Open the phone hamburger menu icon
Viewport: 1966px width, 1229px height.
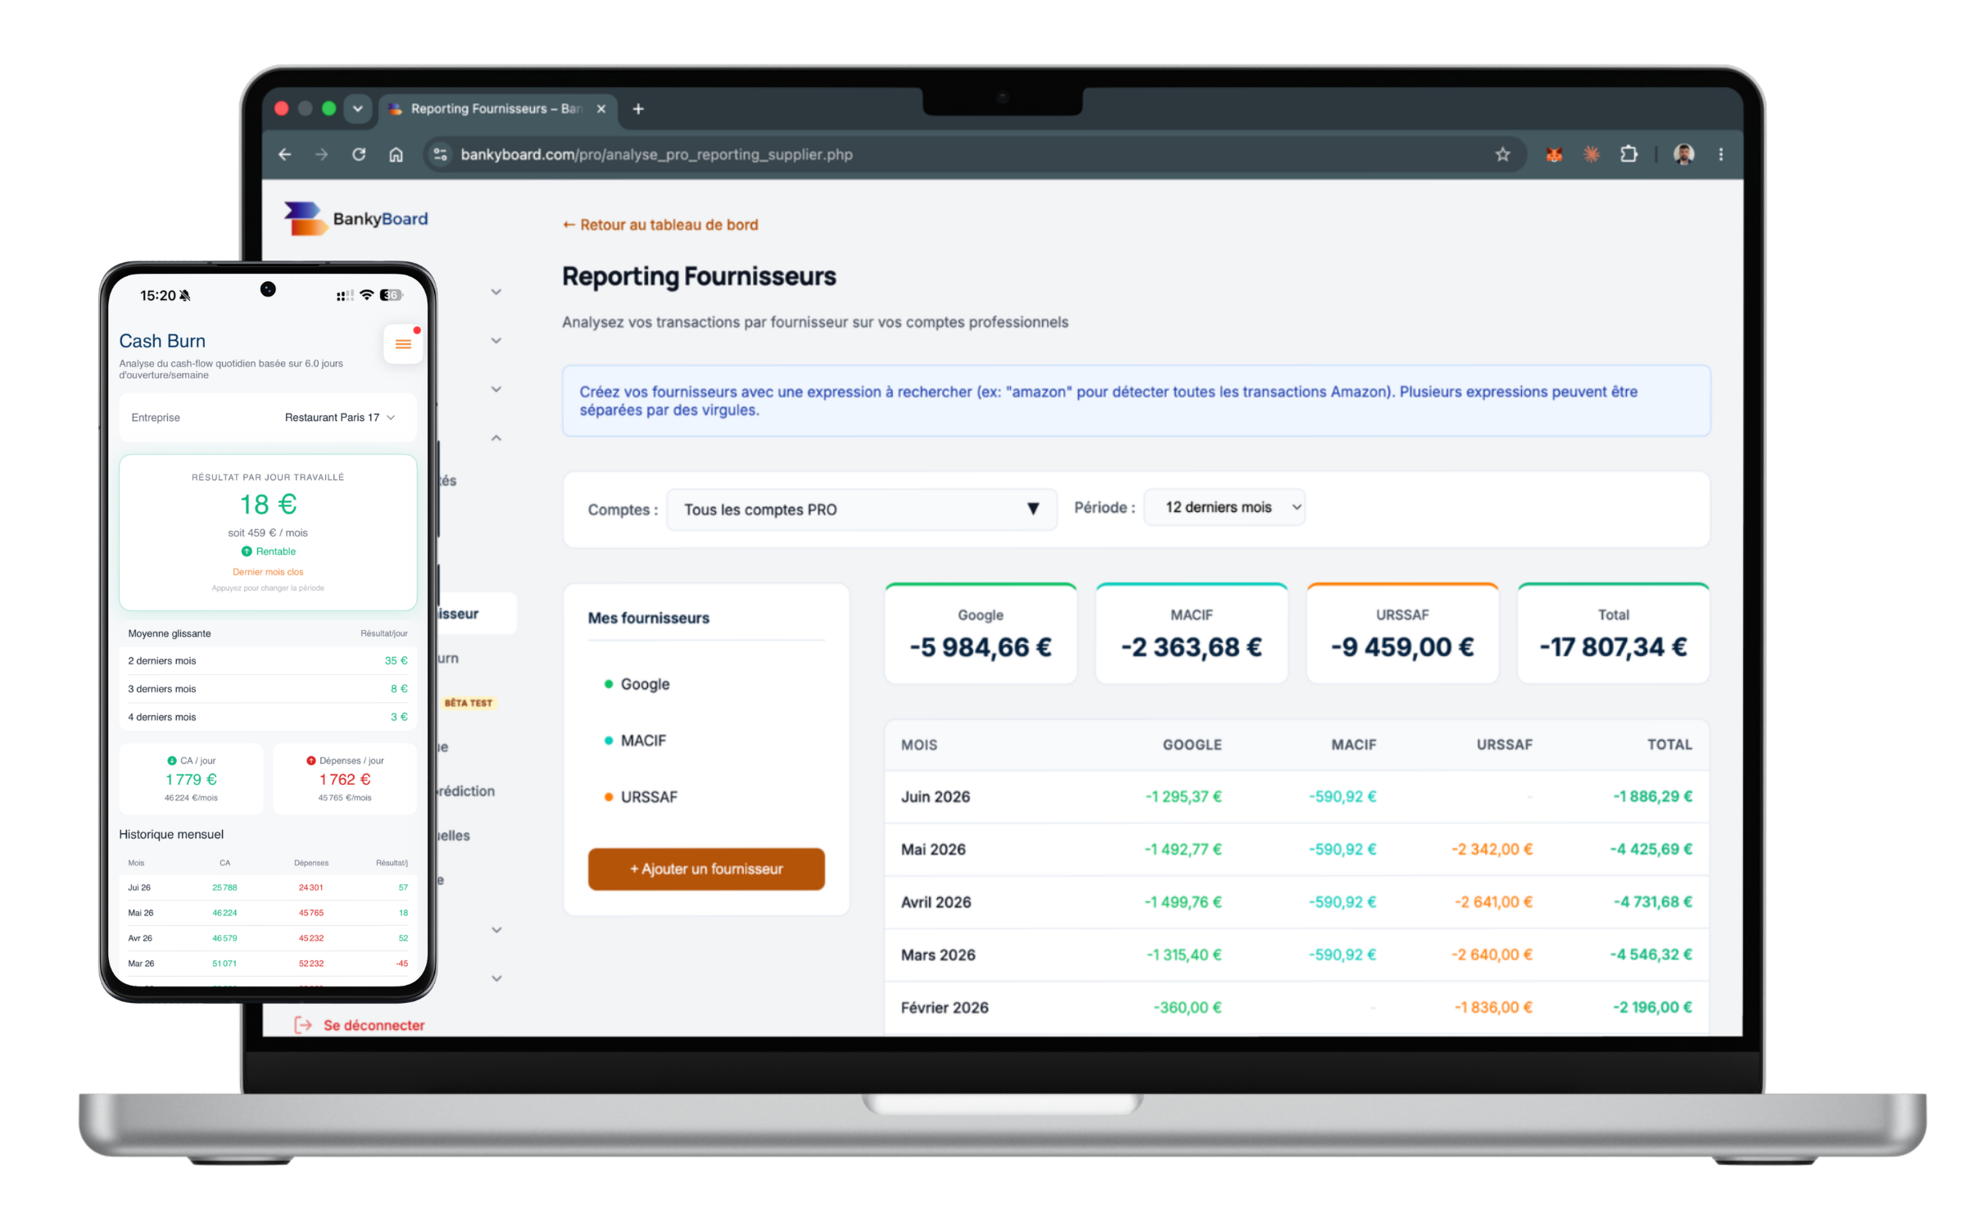click(x=403, y=344)
